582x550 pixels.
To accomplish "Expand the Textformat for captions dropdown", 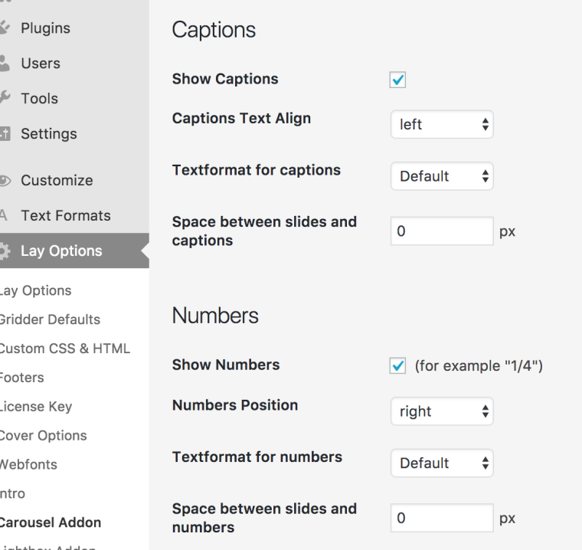I will [x=442, y=176].
